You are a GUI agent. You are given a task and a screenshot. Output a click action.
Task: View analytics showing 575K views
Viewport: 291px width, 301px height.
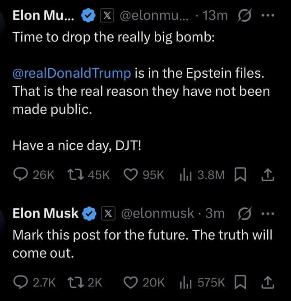tap(186, 282)
